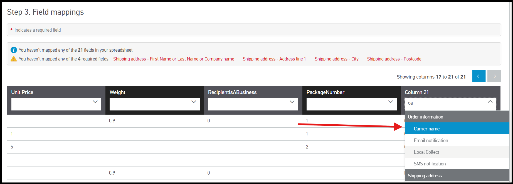The height and width of the screenshot is (184, 513).
Task: Select Carrier name from the list
Action: tap(427, 129)
